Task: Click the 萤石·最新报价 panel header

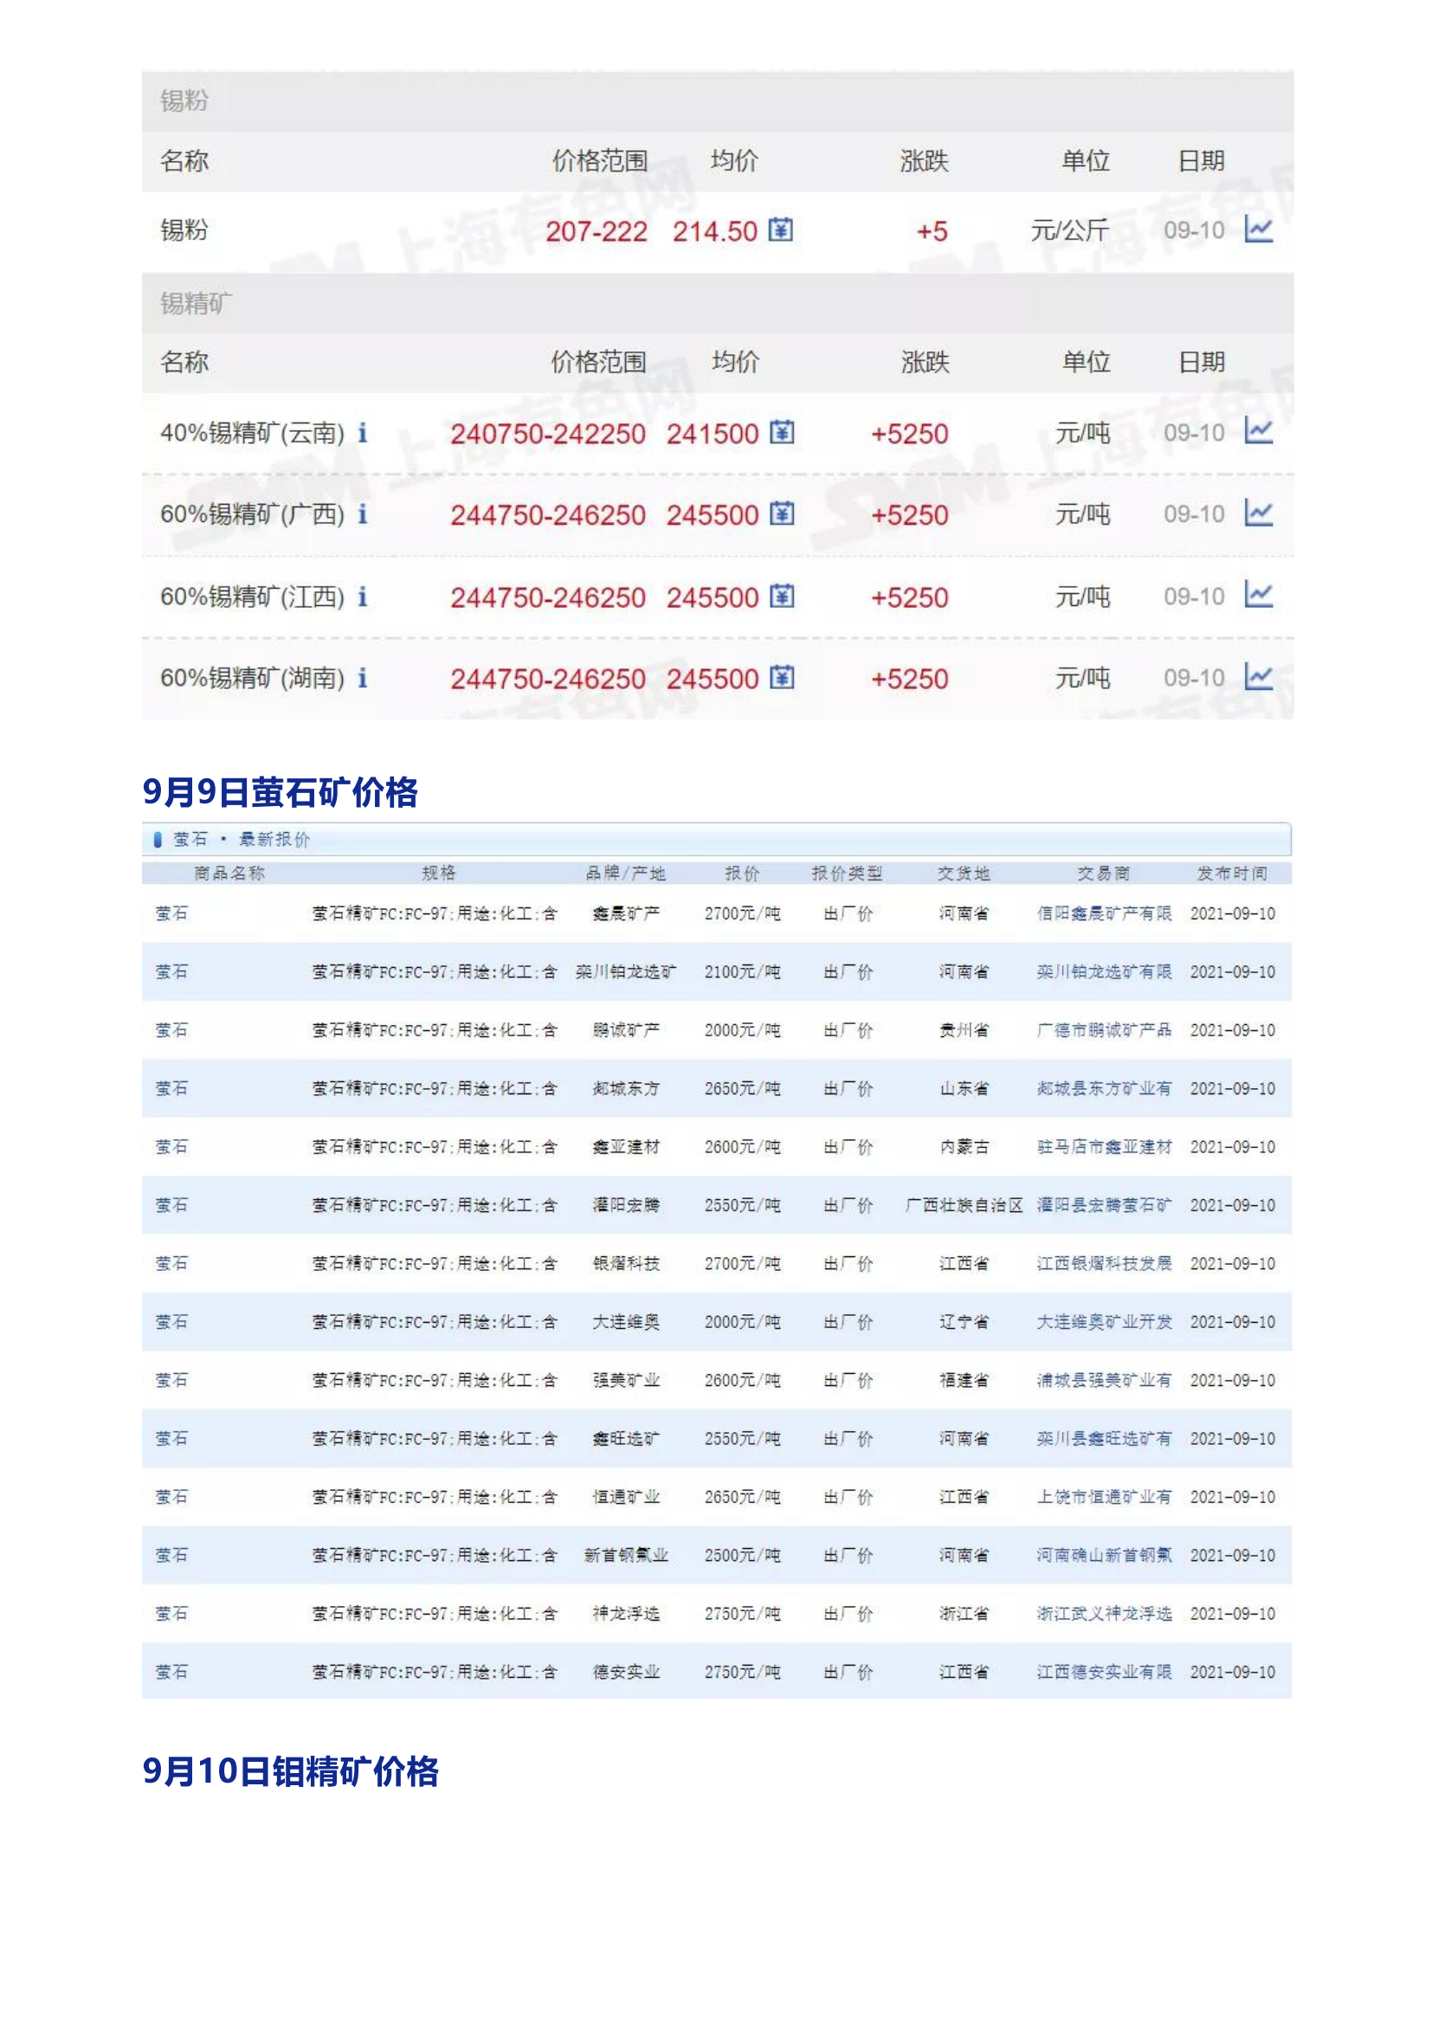Action: click(x=241, y=840)
